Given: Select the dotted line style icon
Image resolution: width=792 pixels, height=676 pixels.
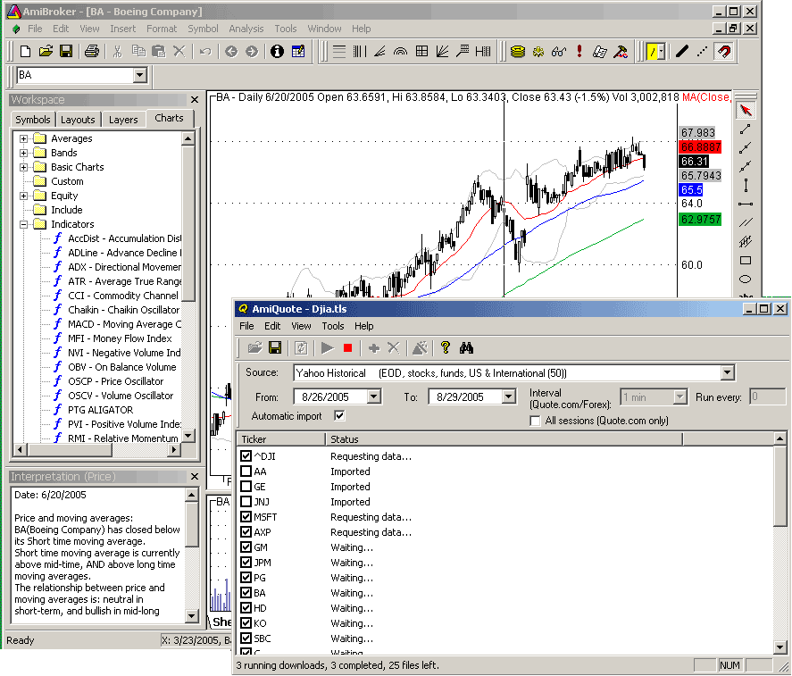Looking at the screenshot, I should [703, 51].
